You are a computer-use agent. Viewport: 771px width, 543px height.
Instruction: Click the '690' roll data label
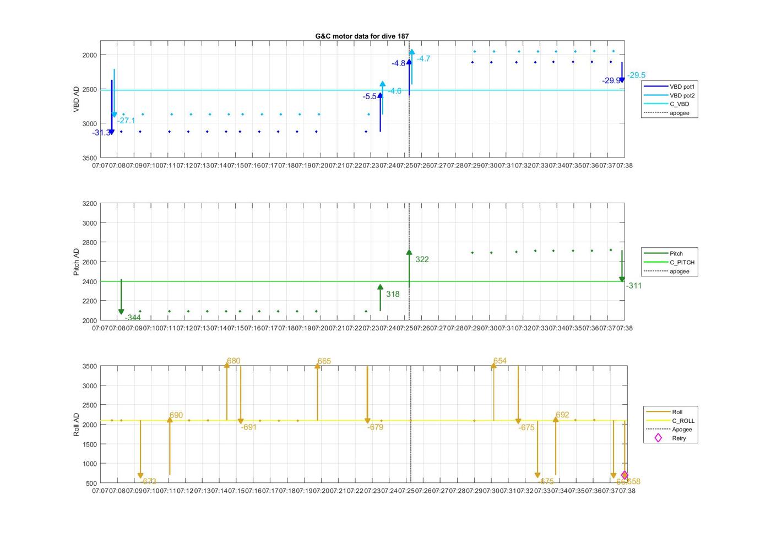coord(176,415)
